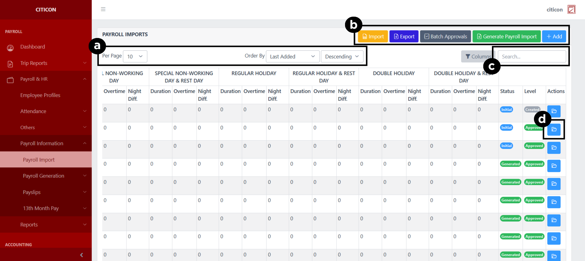Click the Dashboard gauge icon in sidebar
Viewport: 585px width, 261px height.
[10, 48]
